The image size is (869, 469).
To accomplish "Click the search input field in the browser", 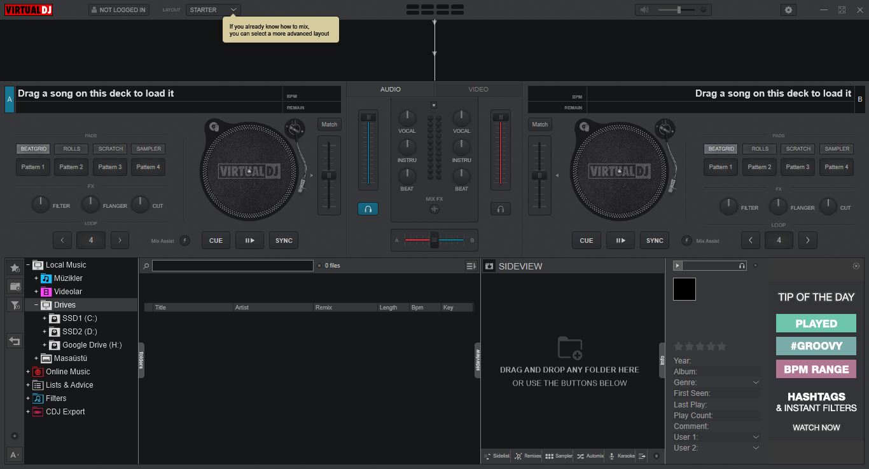I will 232,266.
